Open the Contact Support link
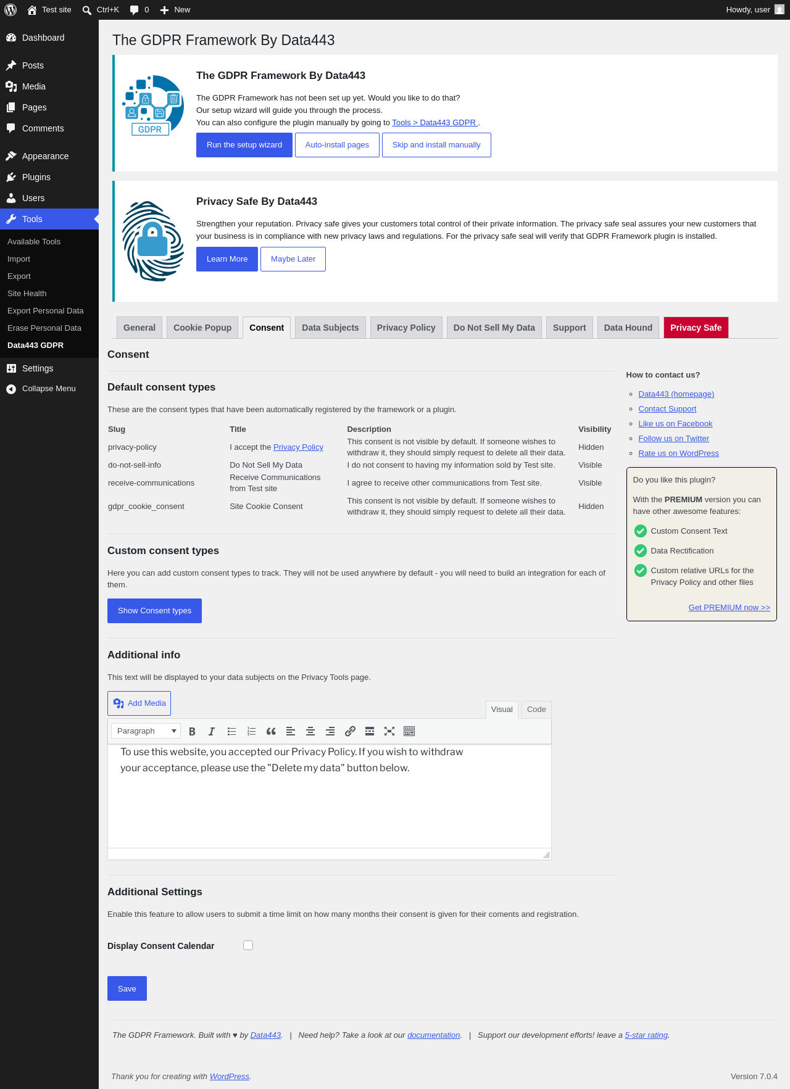The height and width of the screenshot is (1089, 790). 667,409
